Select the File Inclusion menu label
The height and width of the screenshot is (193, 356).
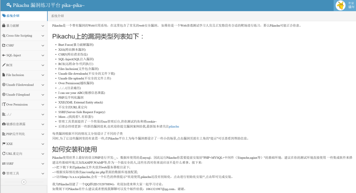tap(15, 75)
